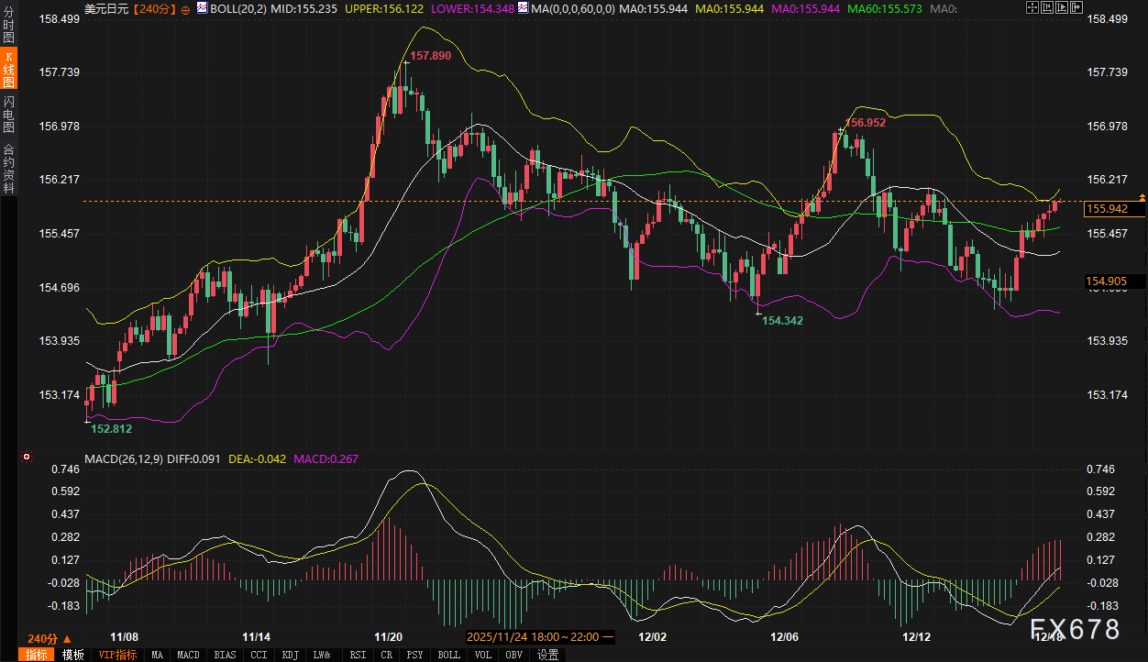Viewport: 1148px width, 662px height.
Task: Click the four-arrow move icon at top right
Action: (x=1032, y=7)
